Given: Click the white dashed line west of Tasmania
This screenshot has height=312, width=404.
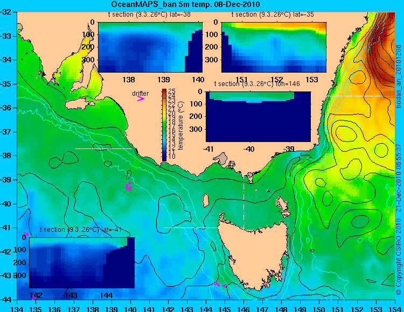Looking at the screenshot, I should 192,228.
